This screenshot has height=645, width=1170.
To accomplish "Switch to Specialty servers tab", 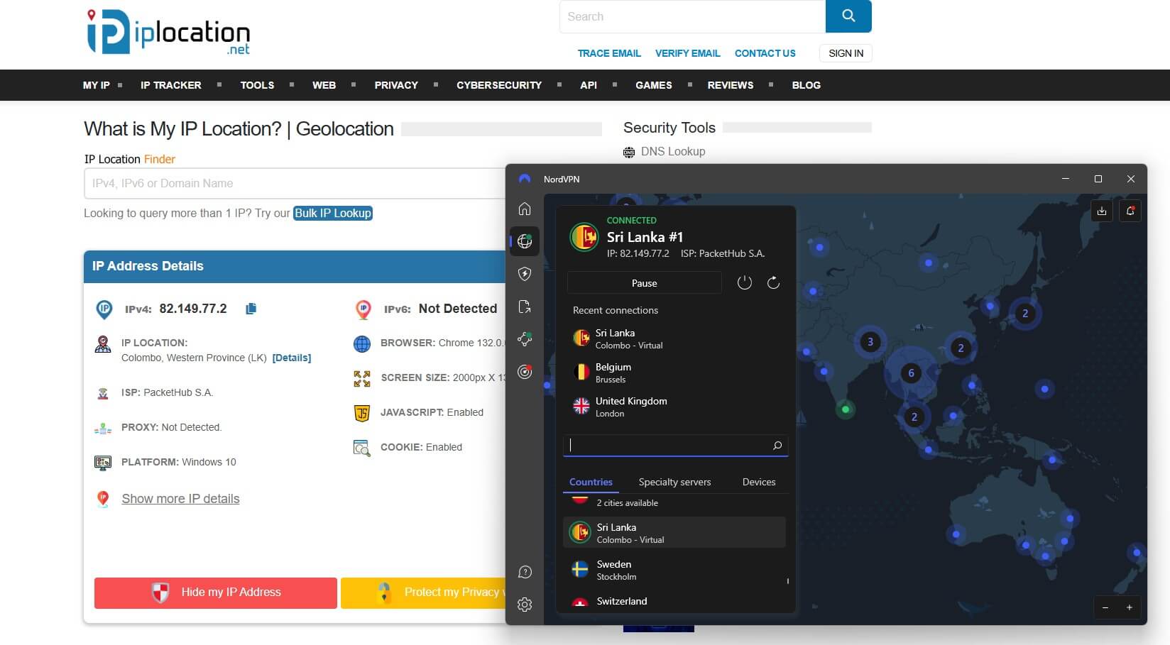I will click(x=674, y=482).
